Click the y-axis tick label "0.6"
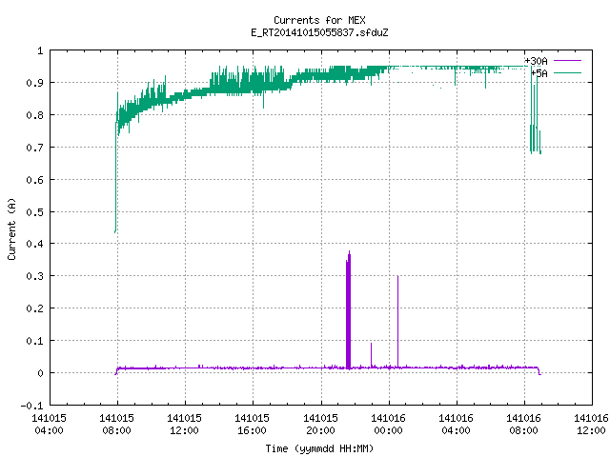The image size is (610, 457). pos(34,180)
